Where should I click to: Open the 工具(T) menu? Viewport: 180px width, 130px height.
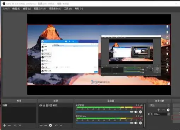(x=68, y=8)
